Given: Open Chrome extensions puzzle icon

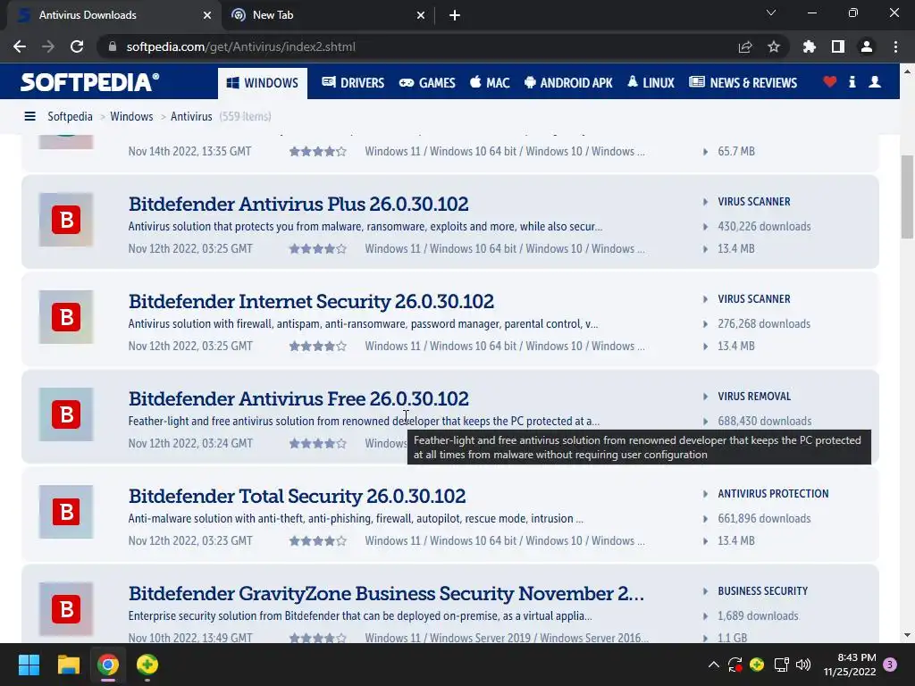Looking at the screenshot, I should 810,46.
